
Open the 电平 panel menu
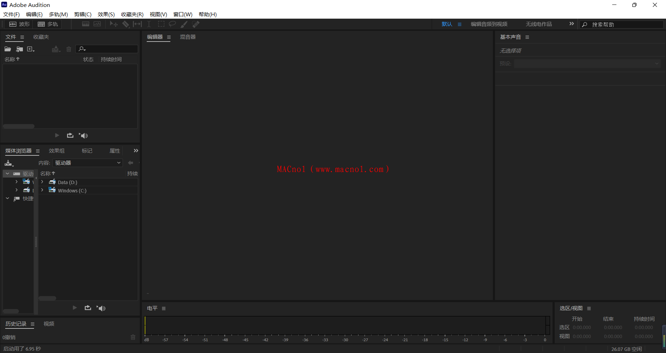(164, 308)
